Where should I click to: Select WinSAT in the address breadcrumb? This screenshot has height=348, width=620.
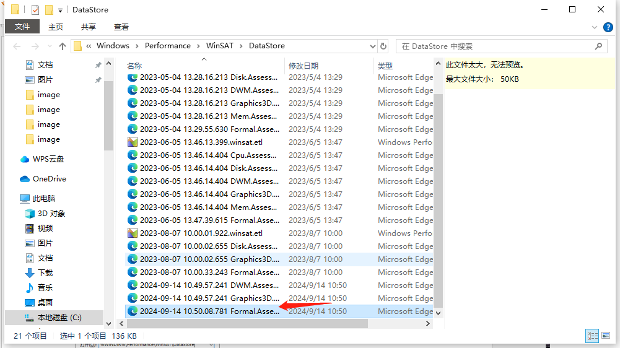click(x=220, y=46)
